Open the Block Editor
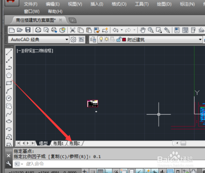This screenshot has height=173, width=205. 105,30
